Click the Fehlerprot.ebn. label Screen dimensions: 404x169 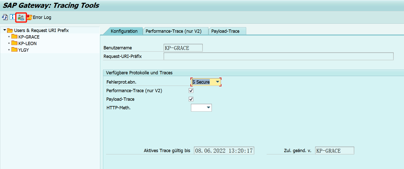click(x=121, y=82)
